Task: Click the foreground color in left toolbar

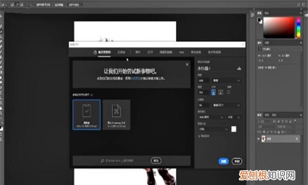Action: tap(1, 127)
